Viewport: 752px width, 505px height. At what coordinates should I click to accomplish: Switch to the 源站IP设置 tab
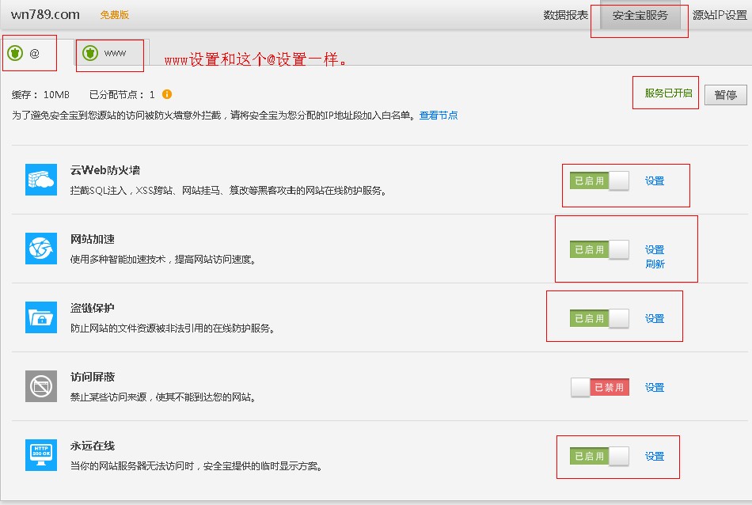pos(719,16)
